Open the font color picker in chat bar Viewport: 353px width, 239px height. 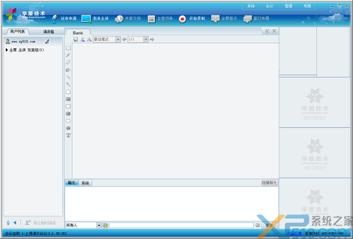tap(105, 225)
